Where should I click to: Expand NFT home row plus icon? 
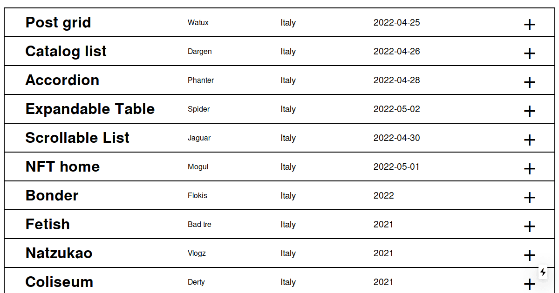click(530, 169)
